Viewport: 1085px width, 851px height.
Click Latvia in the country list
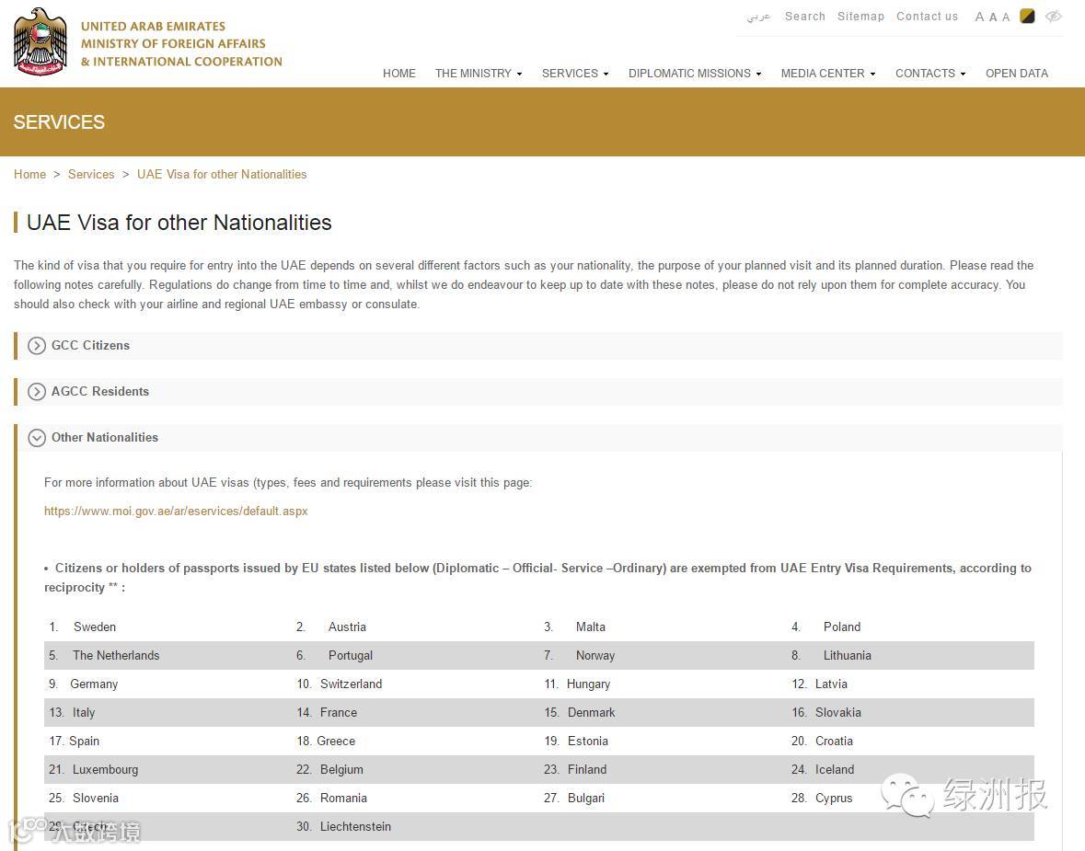tap(831, 684)
